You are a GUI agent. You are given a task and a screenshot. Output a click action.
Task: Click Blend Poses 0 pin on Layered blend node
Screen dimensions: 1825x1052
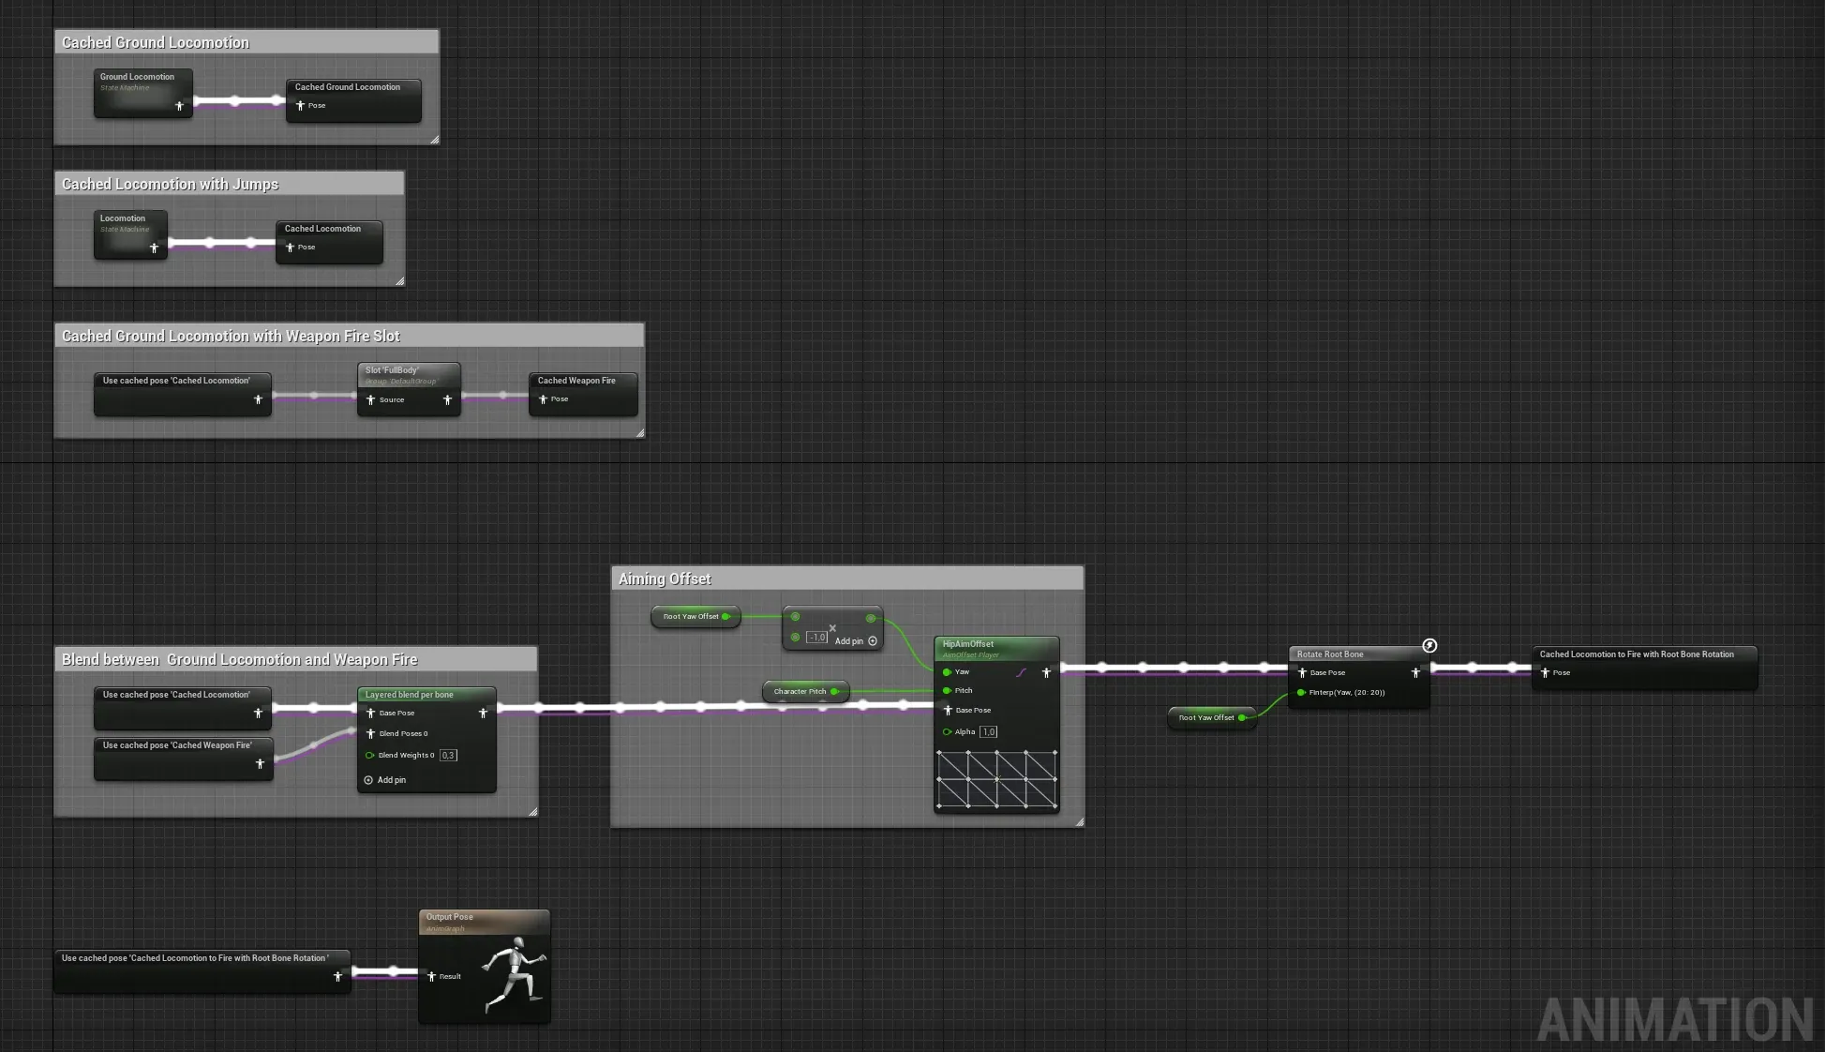(x=370, y=733)
